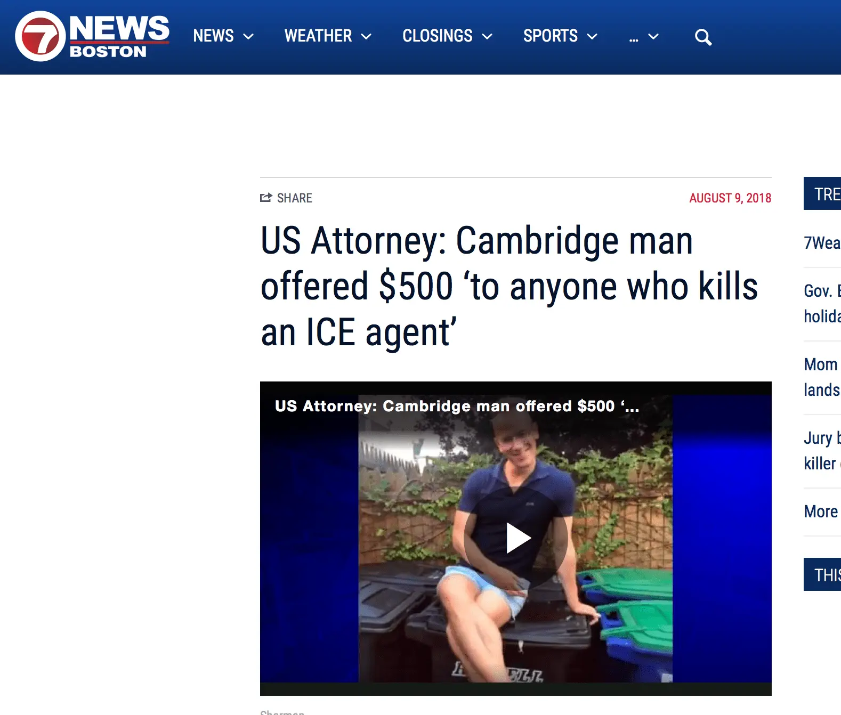The image size is (841, 715).
Task: Click the video title overlay text
Action: (457, 406)
